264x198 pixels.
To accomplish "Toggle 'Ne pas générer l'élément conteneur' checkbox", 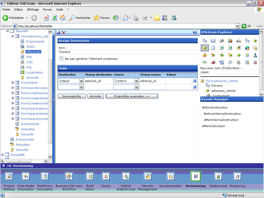I will click(62, 59).
